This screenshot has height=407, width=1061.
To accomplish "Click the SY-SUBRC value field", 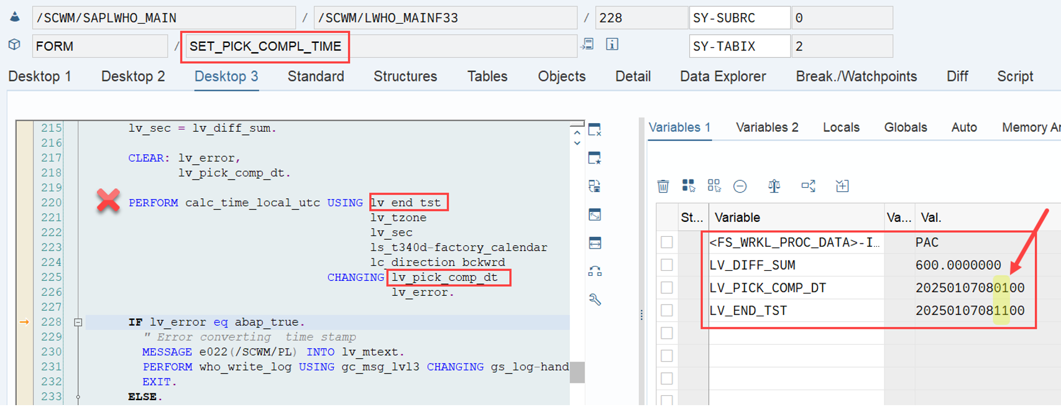I will [x=842, y=17].
